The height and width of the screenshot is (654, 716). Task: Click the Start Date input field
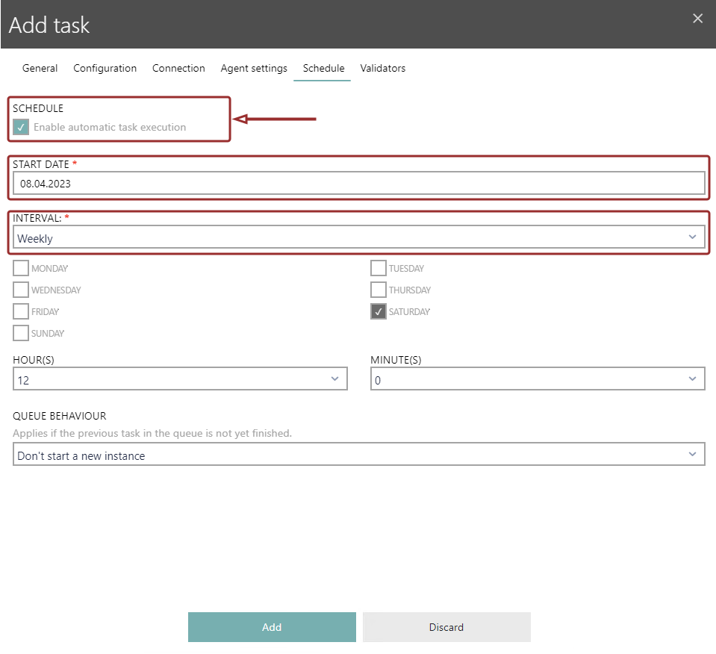click(x=359, y=184)
